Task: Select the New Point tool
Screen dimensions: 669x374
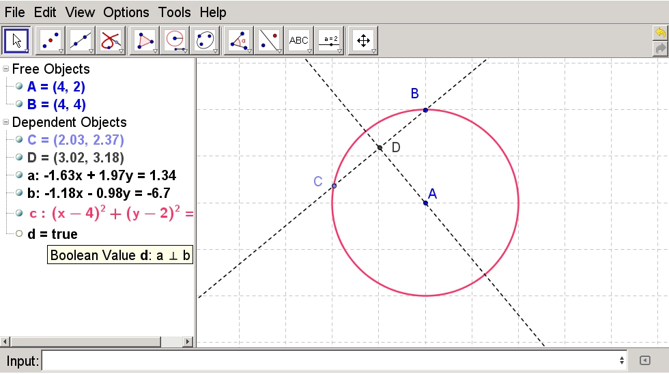Action: [x=51, y=41]
